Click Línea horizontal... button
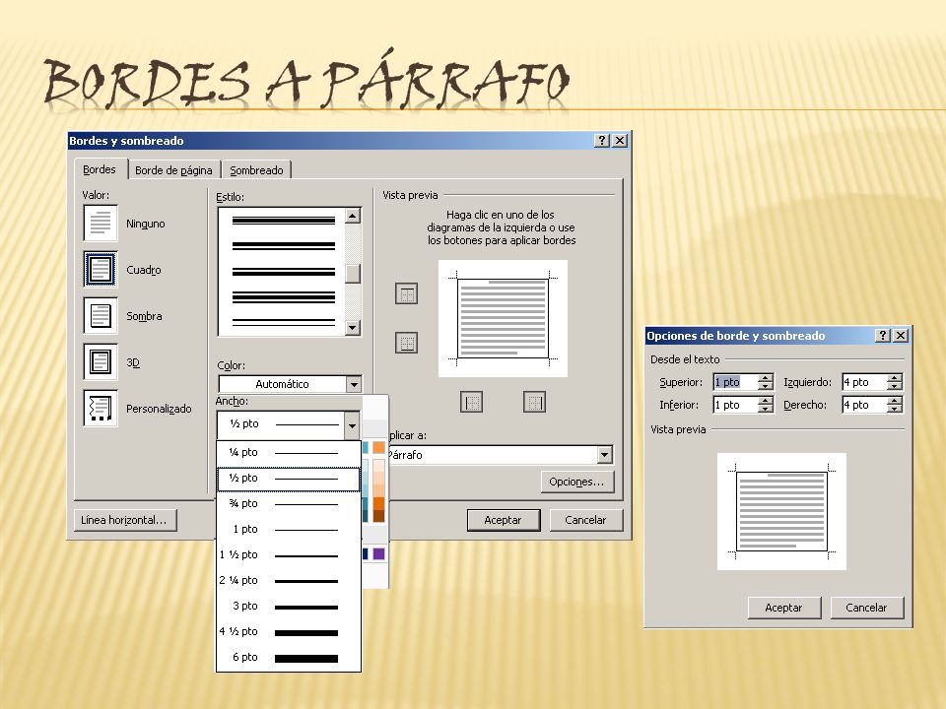Viewport: 946px width, 709px height. click(x=125, y=520)
